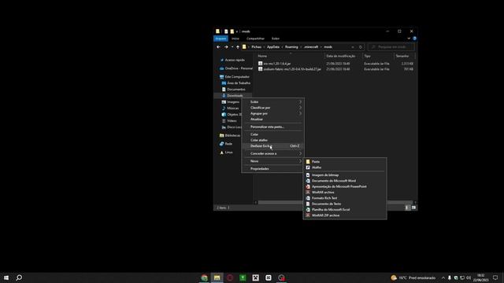The image size is (504, 283).
Task: Open Rede network icon in sidebar
Action: click(222, 144)
